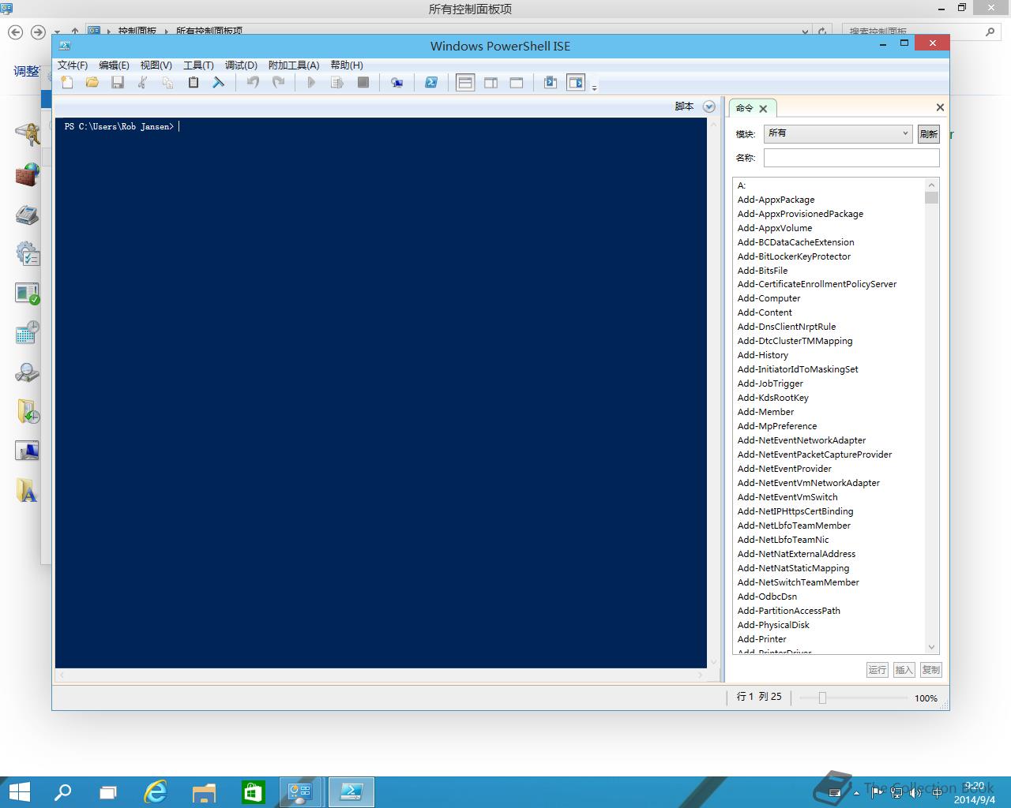The image size is (1011, 808).
Task: Open the 帮助(H) menu
Action: (x=347, y=65)
